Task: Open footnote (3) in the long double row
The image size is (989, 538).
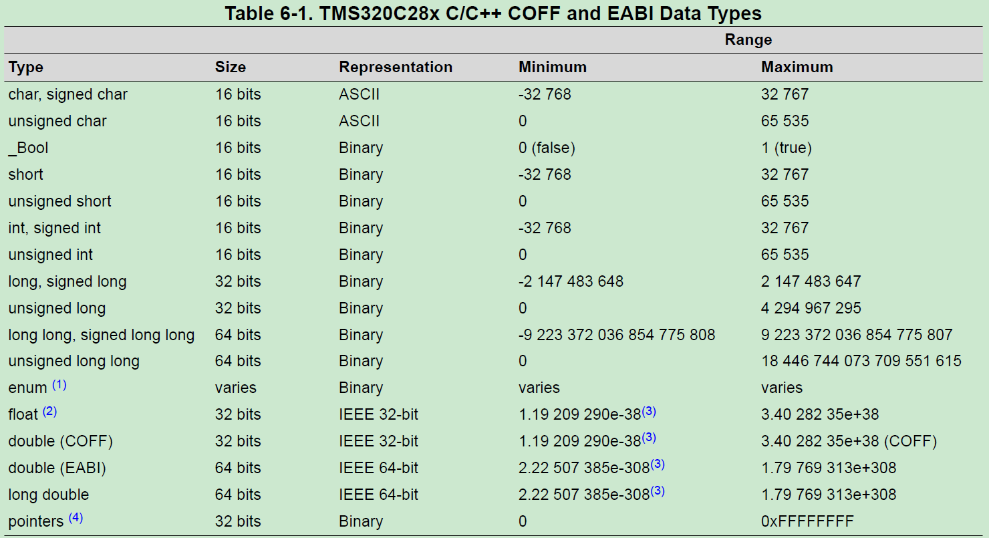Action: pyautogui.click(x=658, y=491)
